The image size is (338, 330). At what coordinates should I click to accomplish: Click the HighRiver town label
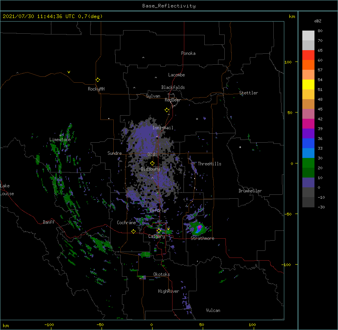pyautogui.click(x=169, y=291)
